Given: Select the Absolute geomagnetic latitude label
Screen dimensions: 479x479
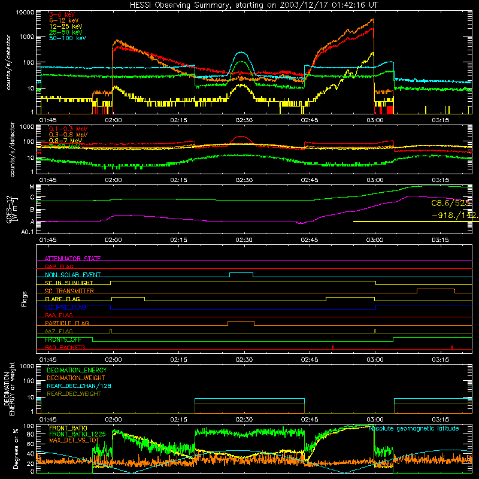Looking at the screenshot, I should point(414,428).
